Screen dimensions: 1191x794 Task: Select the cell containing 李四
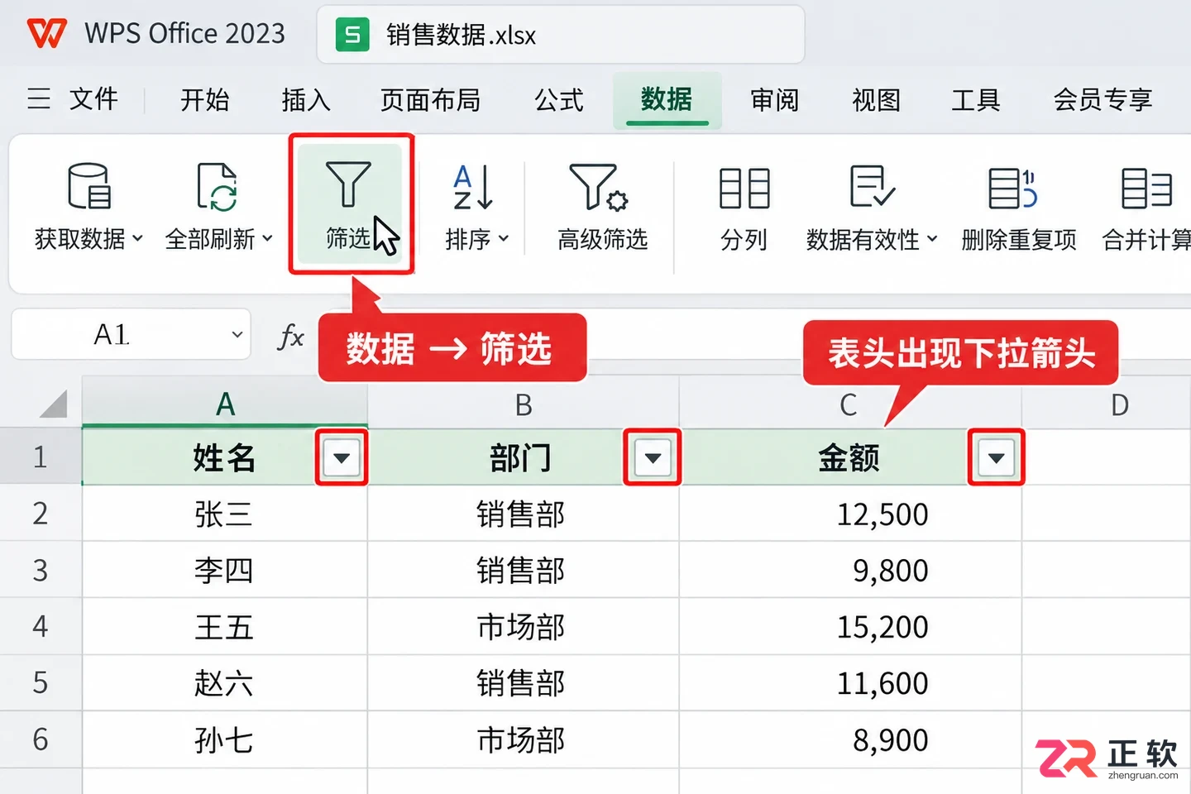[225, 570]
